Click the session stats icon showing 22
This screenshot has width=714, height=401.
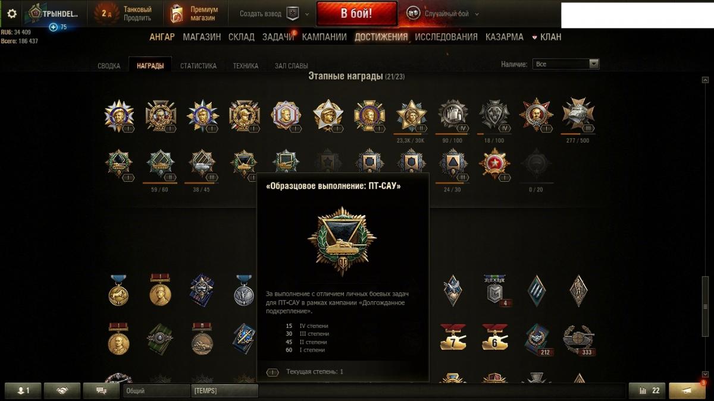click(x=647, y=390)
